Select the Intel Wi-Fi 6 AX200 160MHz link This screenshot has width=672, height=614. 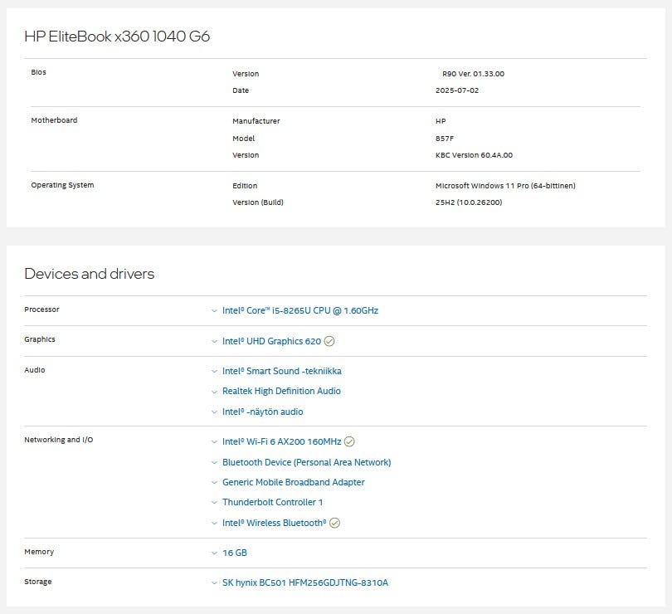[281, 441]
